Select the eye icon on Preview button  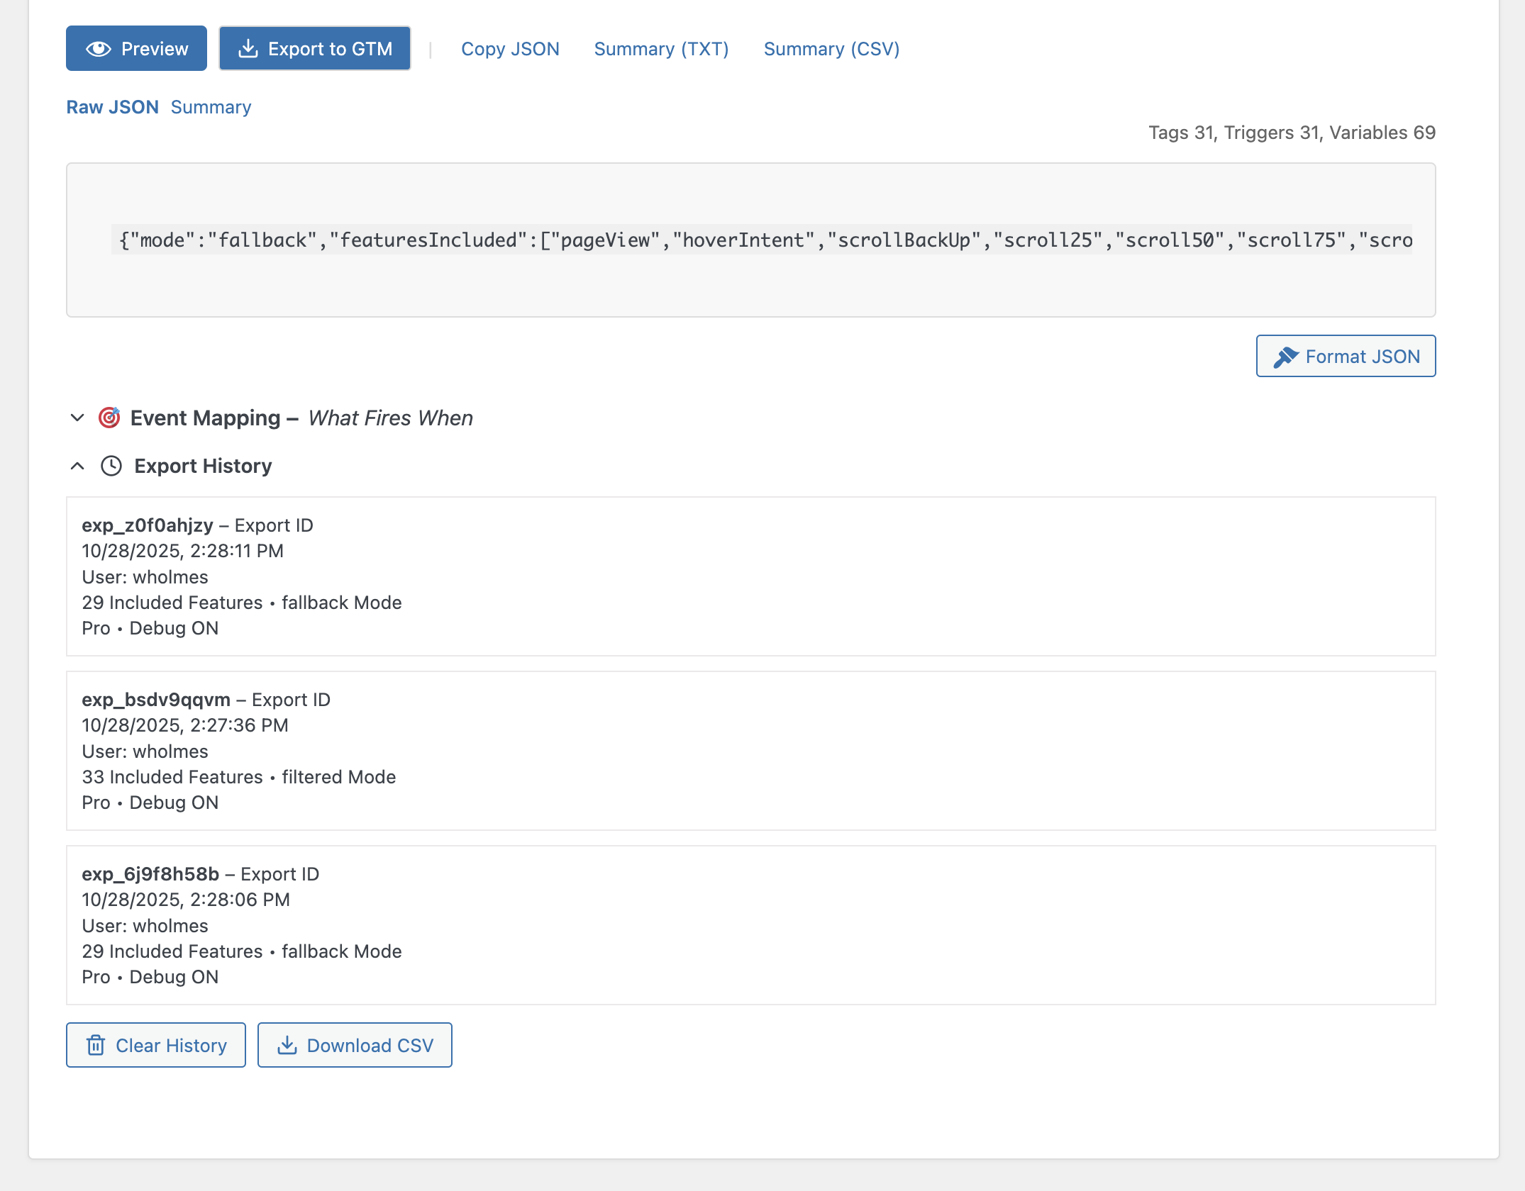pyautogui.click(x=99, y=47)
